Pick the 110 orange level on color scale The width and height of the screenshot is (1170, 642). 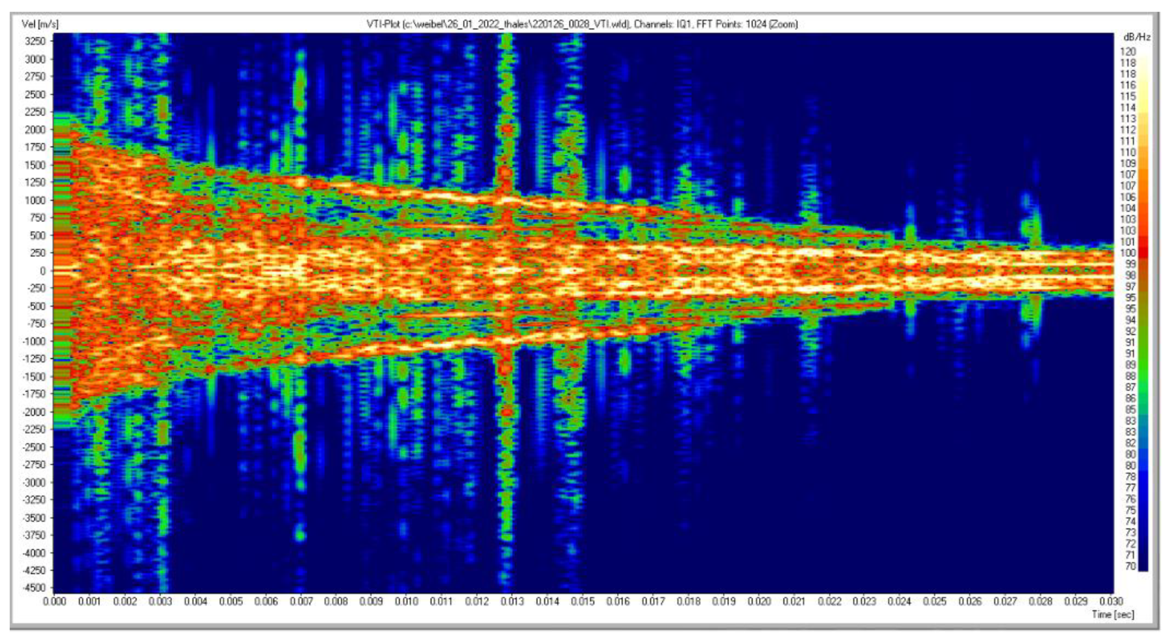click(x=1128, y=152)
